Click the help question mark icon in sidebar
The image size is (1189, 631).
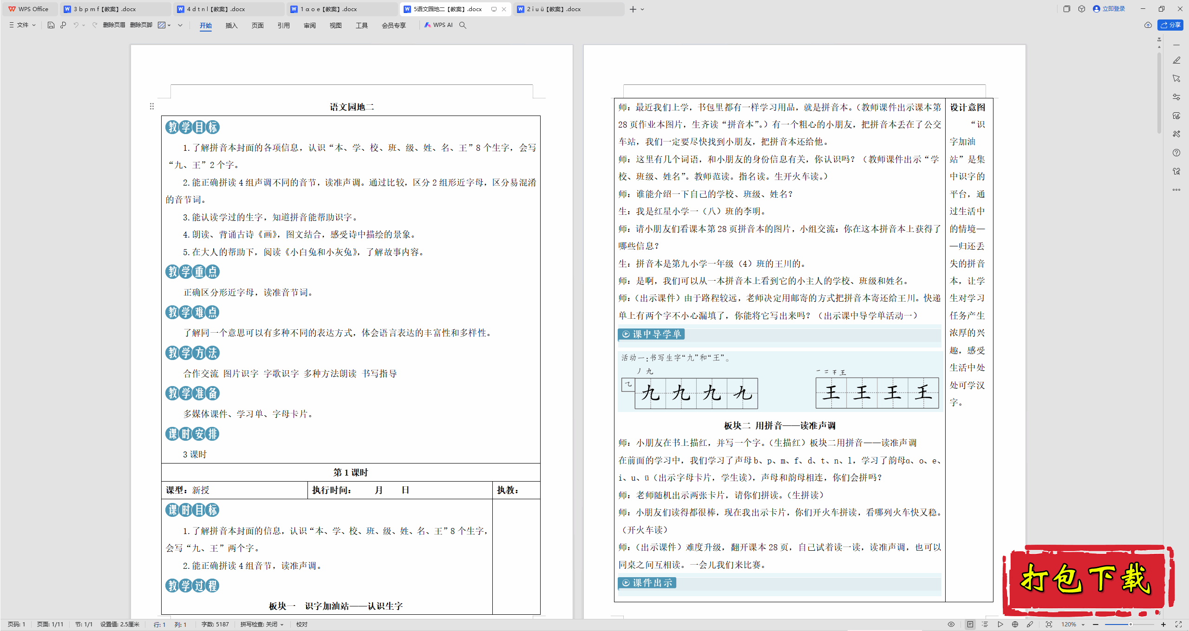click(1176, 153)
